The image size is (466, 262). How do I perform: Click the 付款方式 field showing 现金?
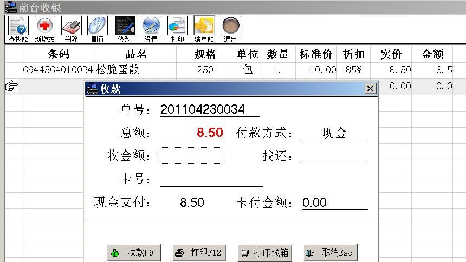tap(335, 133)
